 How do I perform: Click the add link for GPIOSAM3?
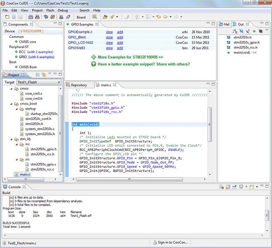[x=120, y=48]
